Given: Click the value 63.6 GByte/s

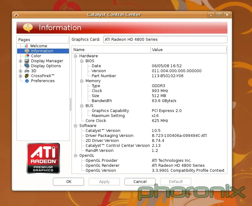Looking at the screenshot, I should tap(164, 101).
